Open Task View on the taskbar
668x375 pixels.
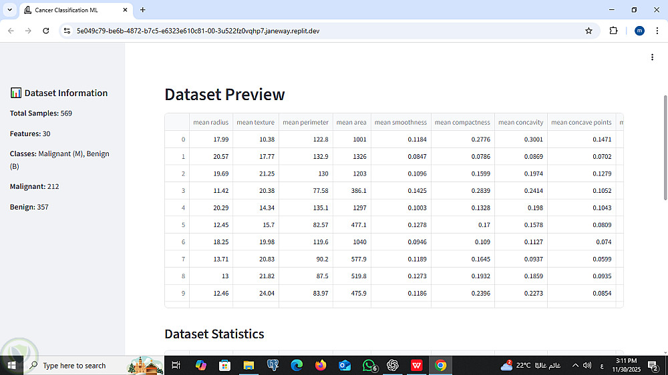pos(176,365)
